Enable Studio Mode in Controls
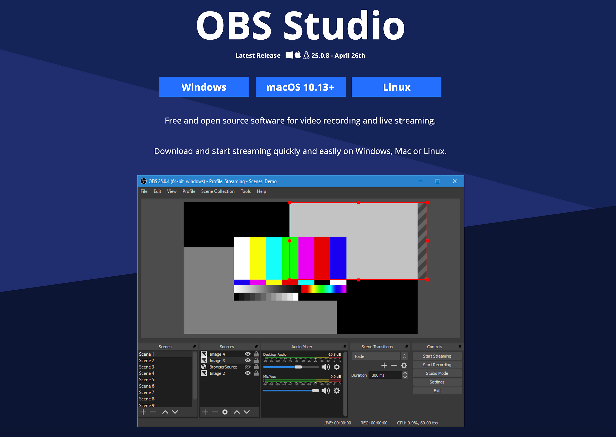Viewport: 616px width, 437px height. [x=437, y=373]
